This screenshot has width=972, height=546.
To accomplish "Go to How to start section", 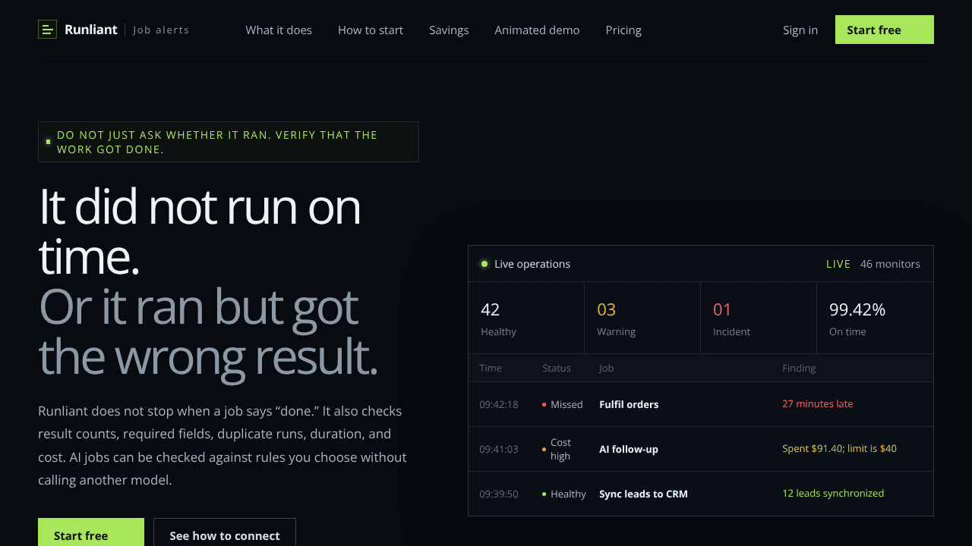I will point(371,30).
